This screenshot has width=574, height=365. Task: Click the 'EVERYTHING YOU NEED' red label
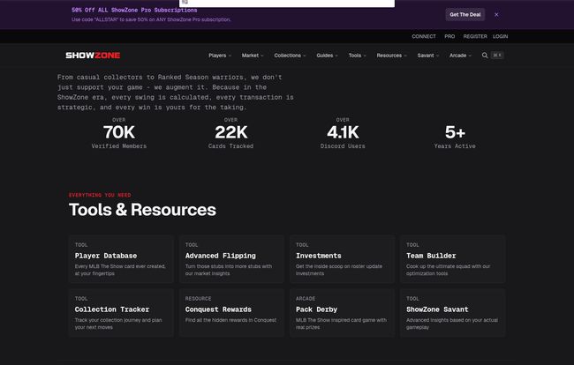(100, 195)
